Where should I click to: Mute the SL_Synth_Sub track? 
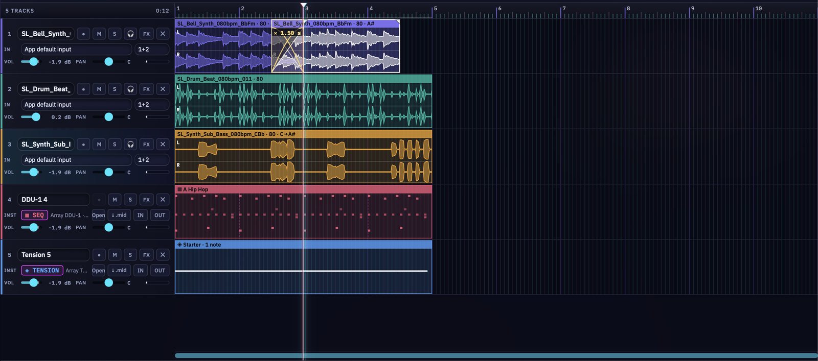(99, 144)
